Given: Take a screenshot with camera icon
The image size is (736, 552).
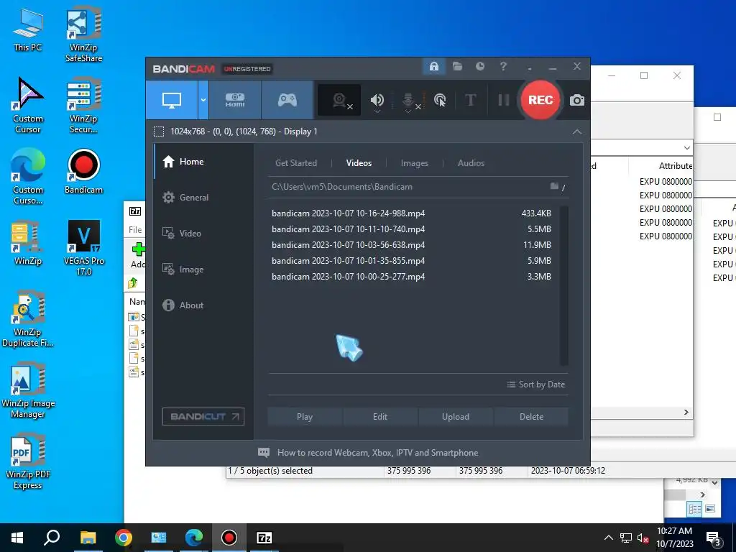Looking at the screenshot, I should coord(577,100).
